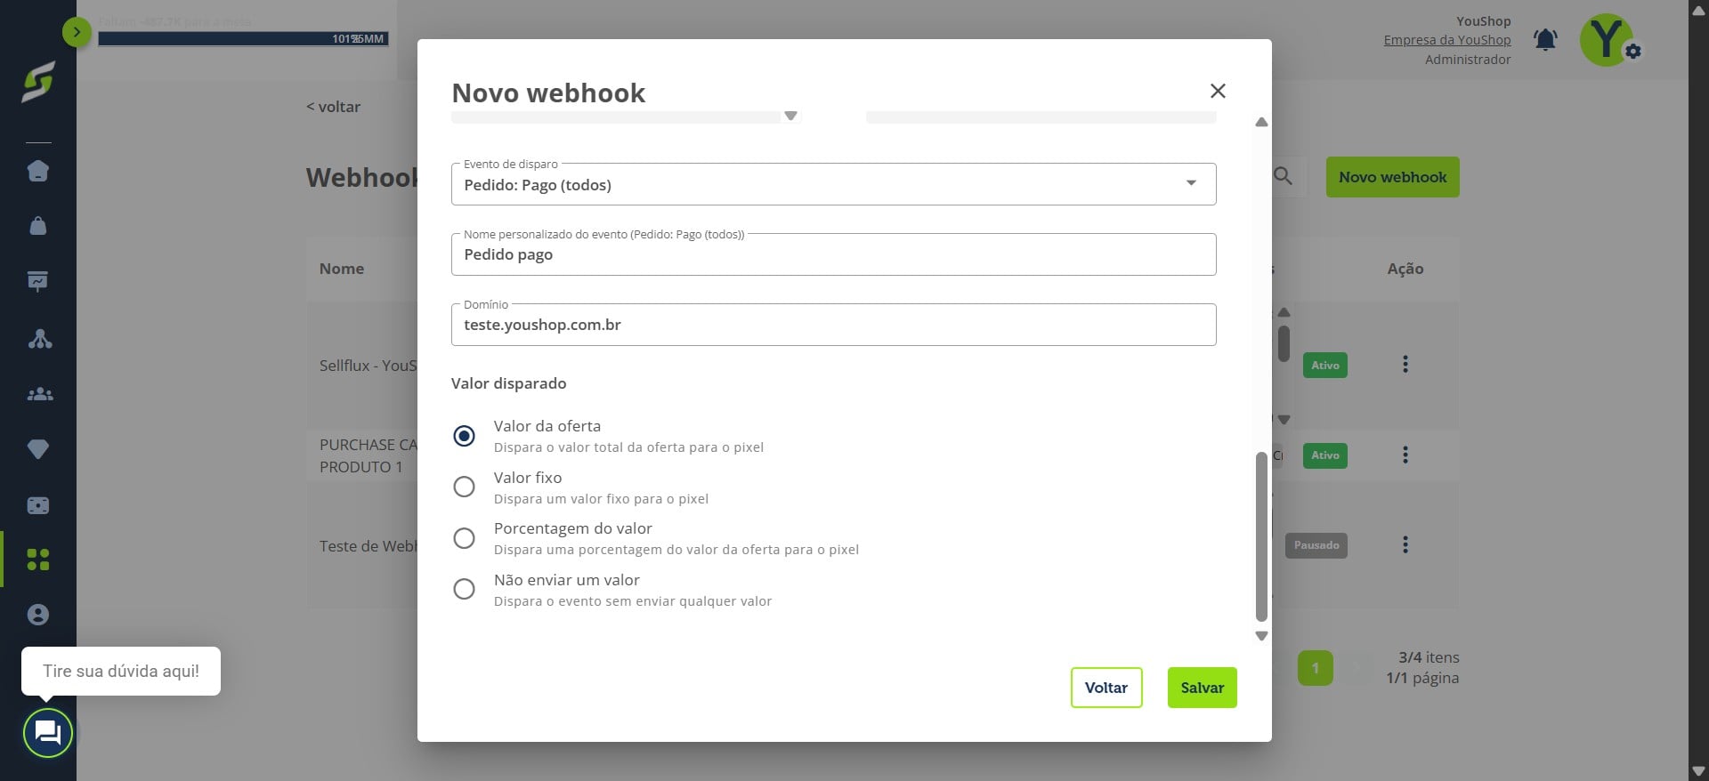Select Valor fixo radio option

click(x=464, y=487)
